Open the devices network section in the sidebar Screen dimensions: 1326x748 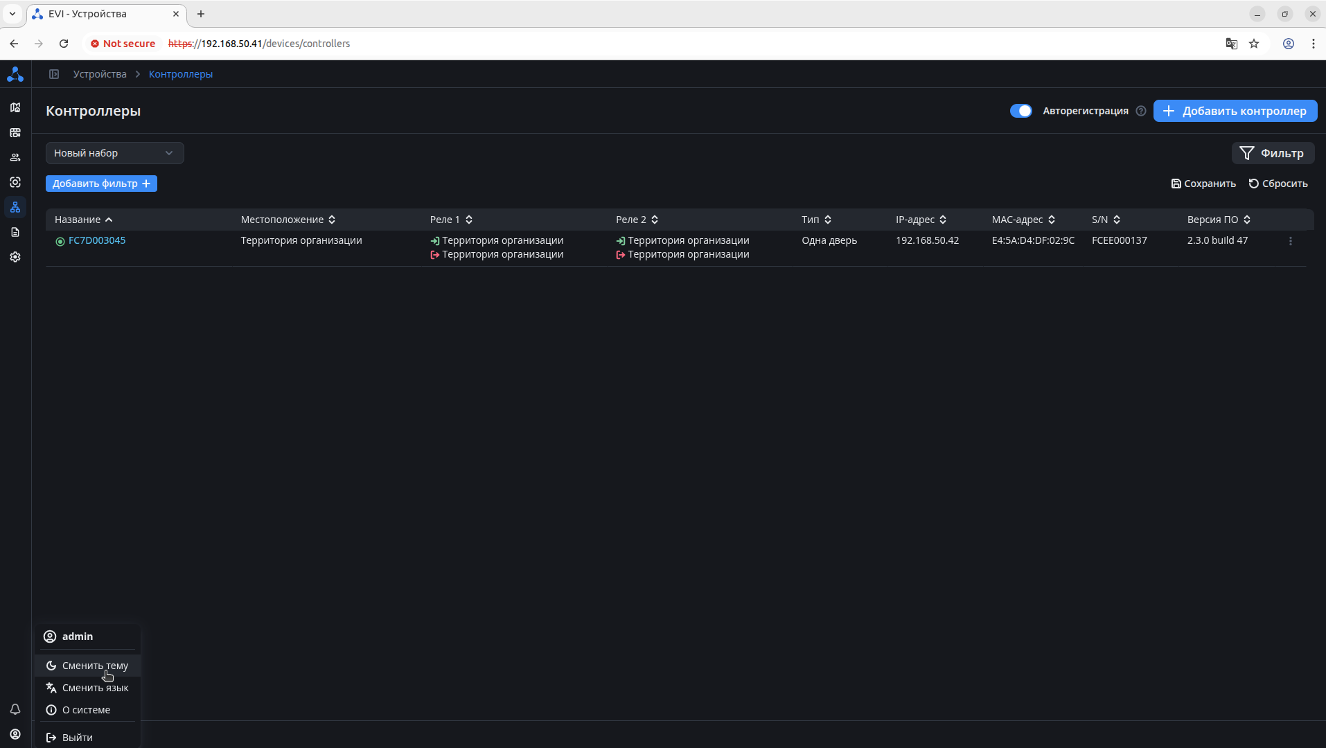pos(15,207)
